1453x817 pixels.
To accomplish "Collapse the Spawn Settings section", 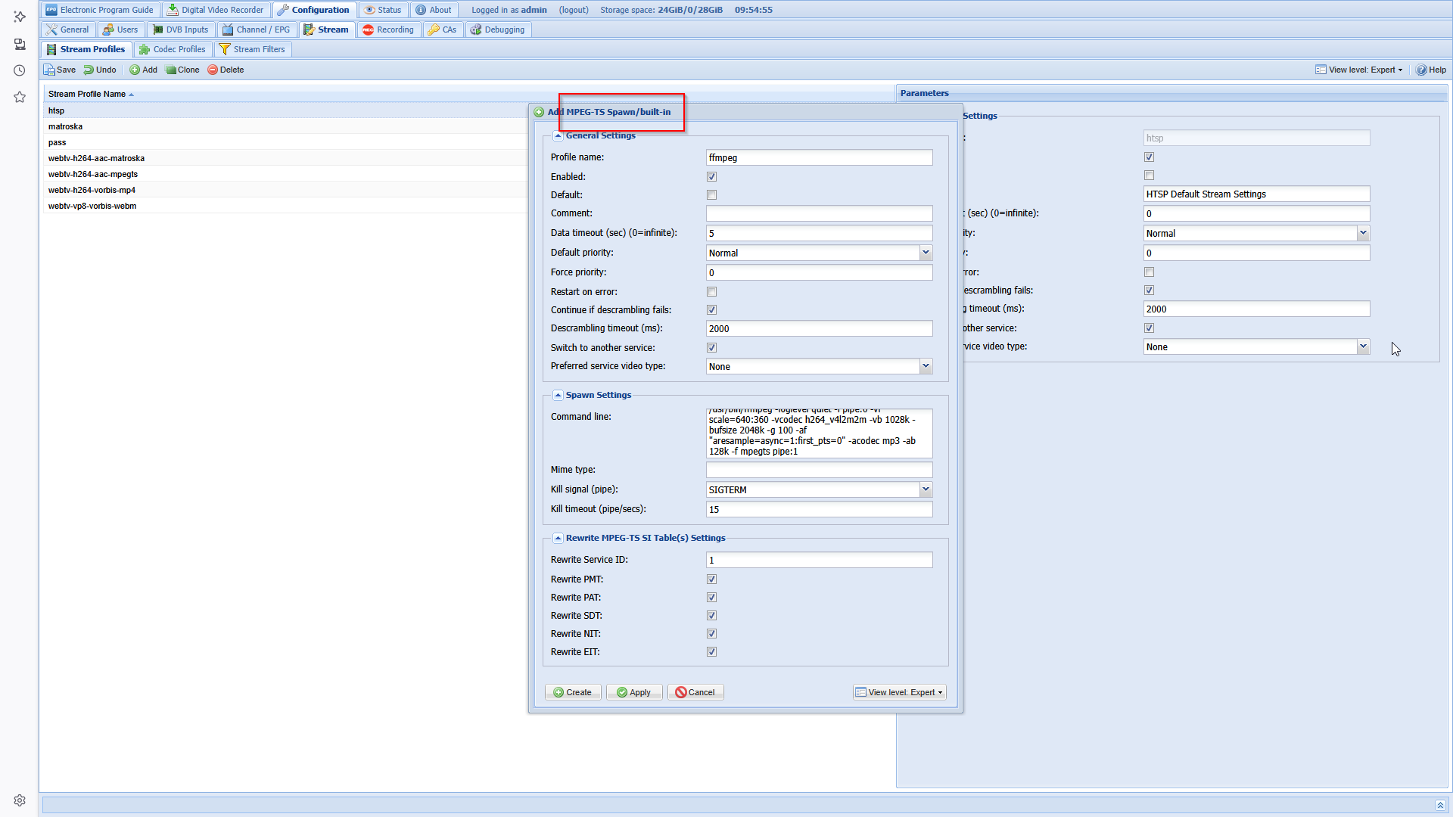I will (x=558, y=395).
